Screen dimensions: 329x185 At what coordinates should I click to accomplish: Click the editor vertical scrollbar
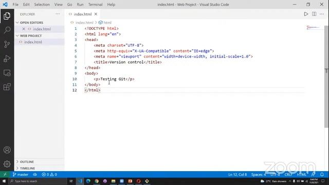[326, 77]
